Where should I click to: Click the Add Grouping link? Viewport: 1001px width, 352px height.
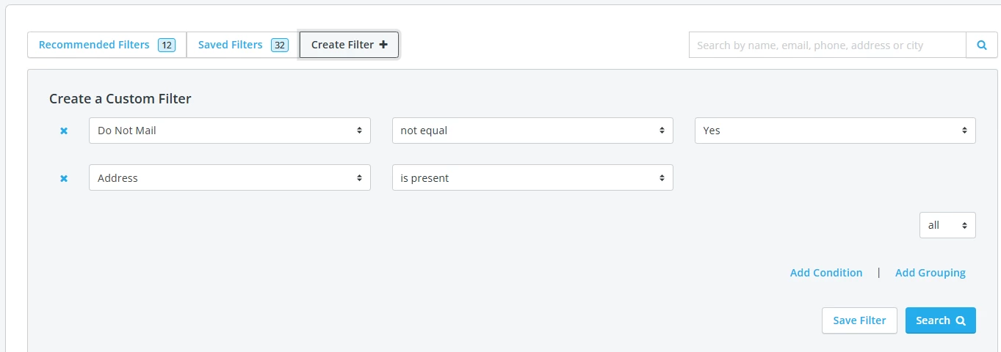(930, 273)
